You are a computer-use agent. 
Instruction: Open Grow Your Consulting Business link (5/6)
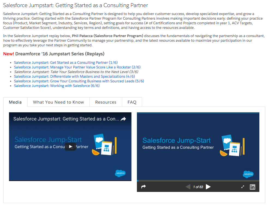tap(79, 81)
